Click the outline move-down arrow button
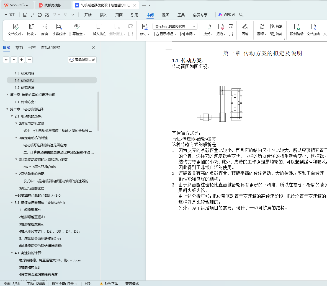This screenshot has height=286, width=327. point(6,60)
